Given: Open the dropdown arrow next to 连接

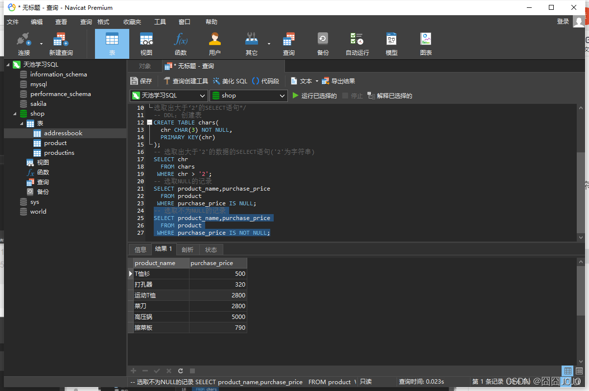Looking at the screenshot, I should click(x=41, y=44).
